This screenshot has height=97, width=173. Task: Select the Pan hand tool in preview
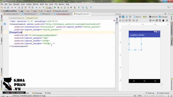click(x=163, y=20)
